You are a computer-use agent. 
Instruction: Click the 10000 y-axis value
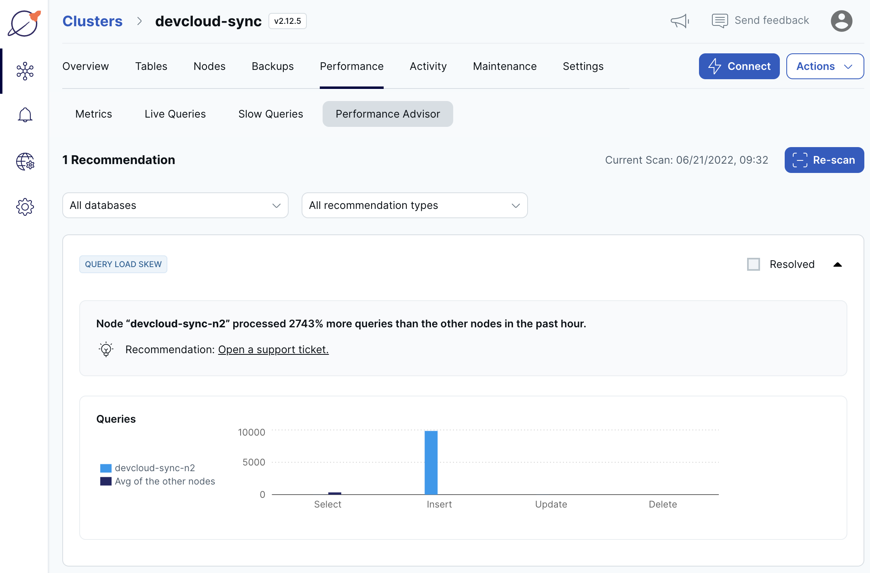(251, 432)
